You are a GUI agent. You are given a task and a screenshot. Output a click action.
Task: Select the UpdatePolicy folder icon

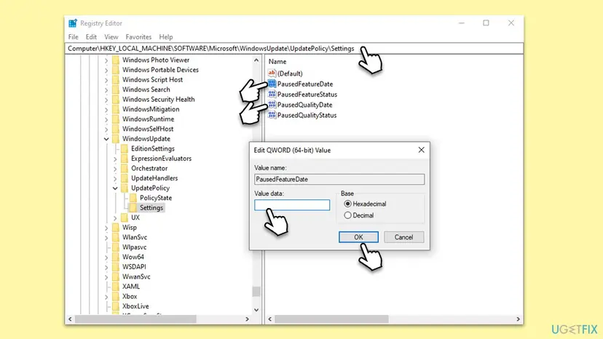point(125,188)
